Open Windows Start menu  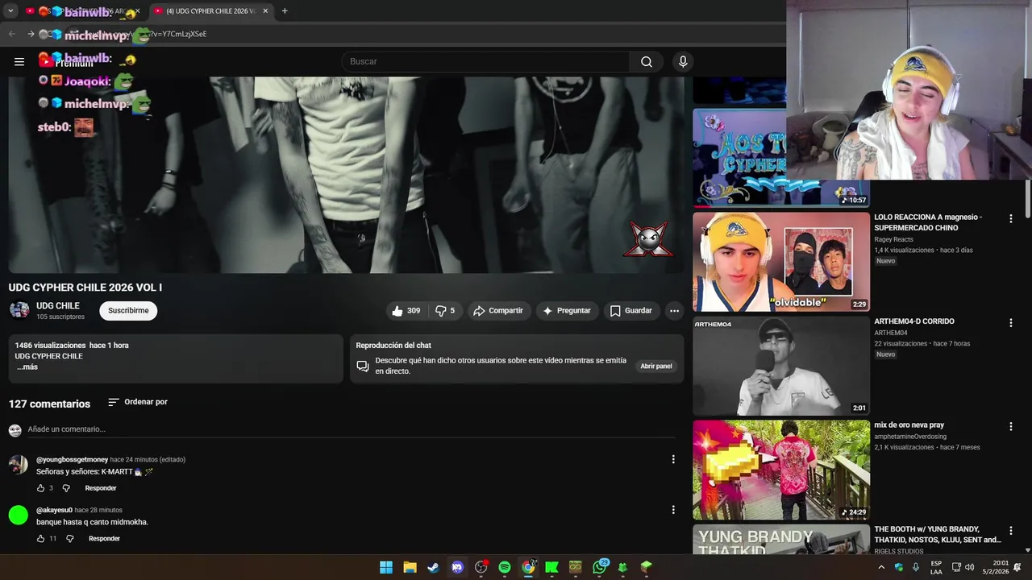pos(386,567)
